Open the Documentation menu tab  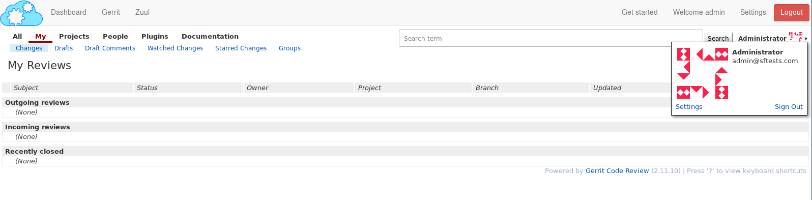(210, 36)
